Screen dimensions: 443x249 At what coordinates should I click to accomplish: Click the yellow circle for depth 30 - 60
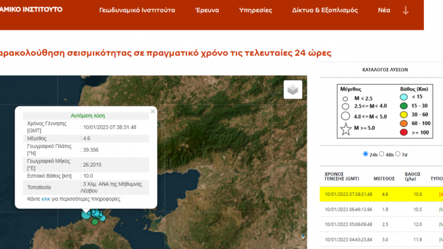(x=404, y=115)
